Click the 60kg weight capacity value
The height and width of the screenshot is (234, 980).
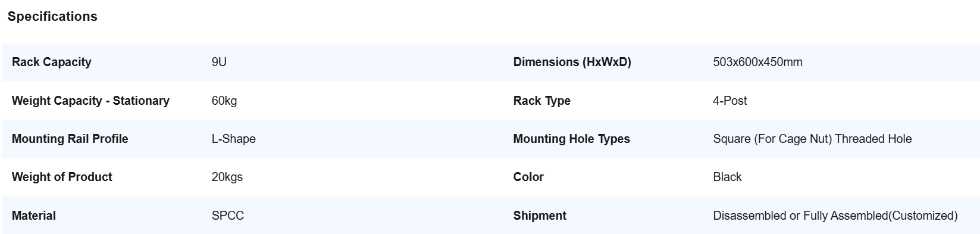tap(224, 101)
